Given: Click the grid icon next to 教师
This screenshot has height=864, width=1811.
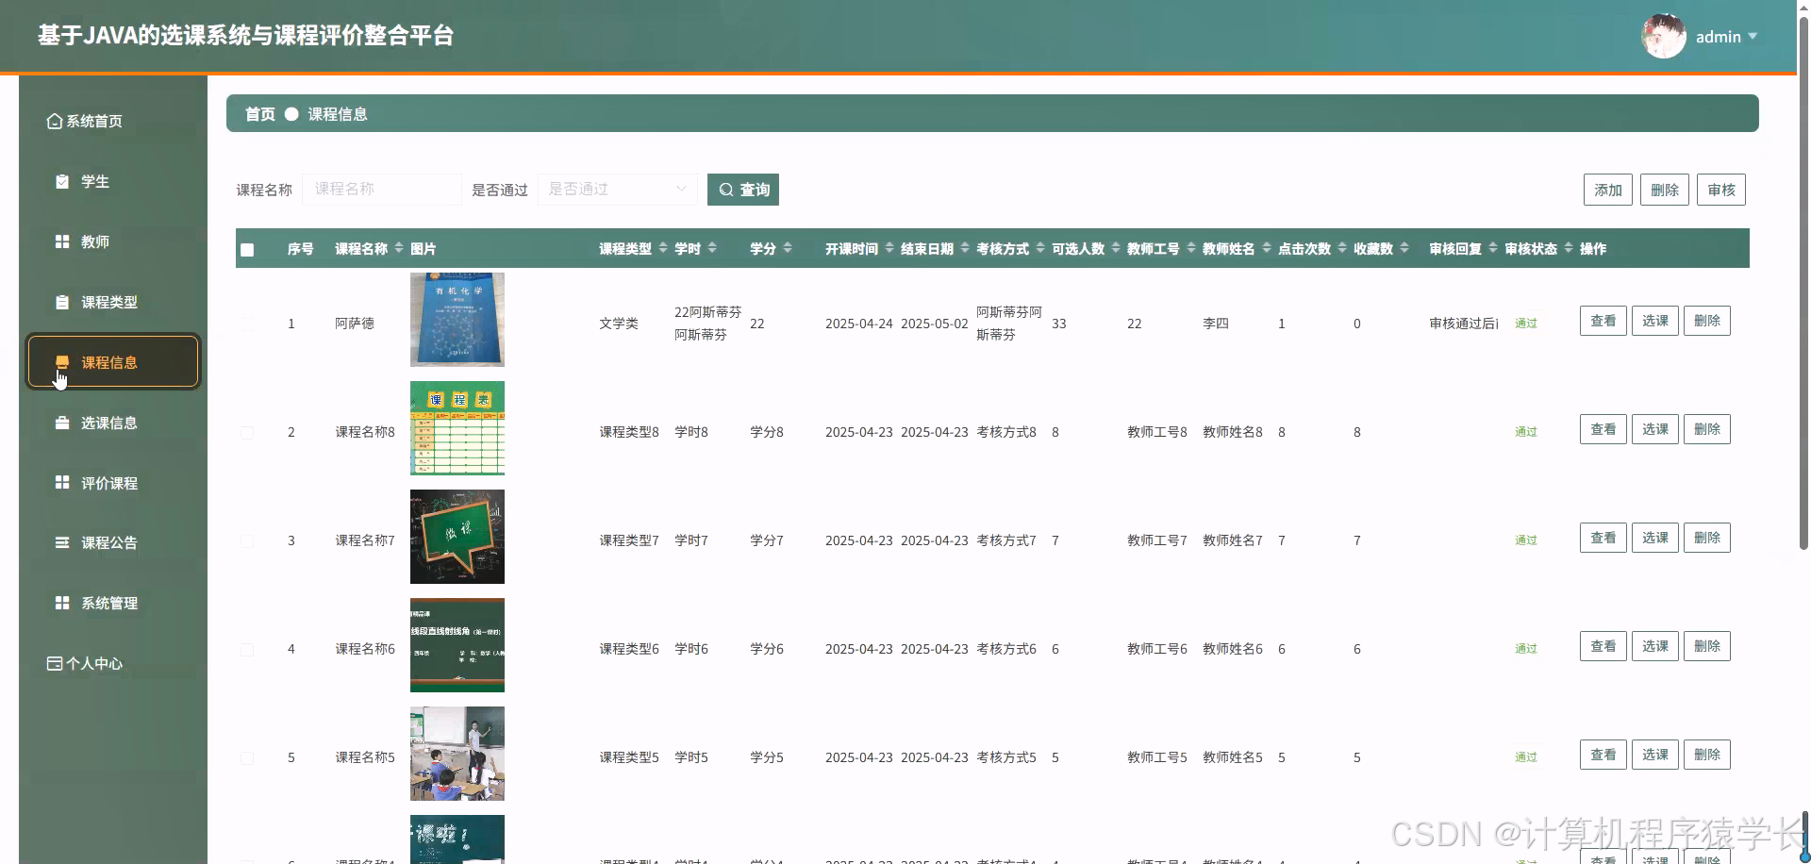Looking at the screenshot, I should point(62,241).
